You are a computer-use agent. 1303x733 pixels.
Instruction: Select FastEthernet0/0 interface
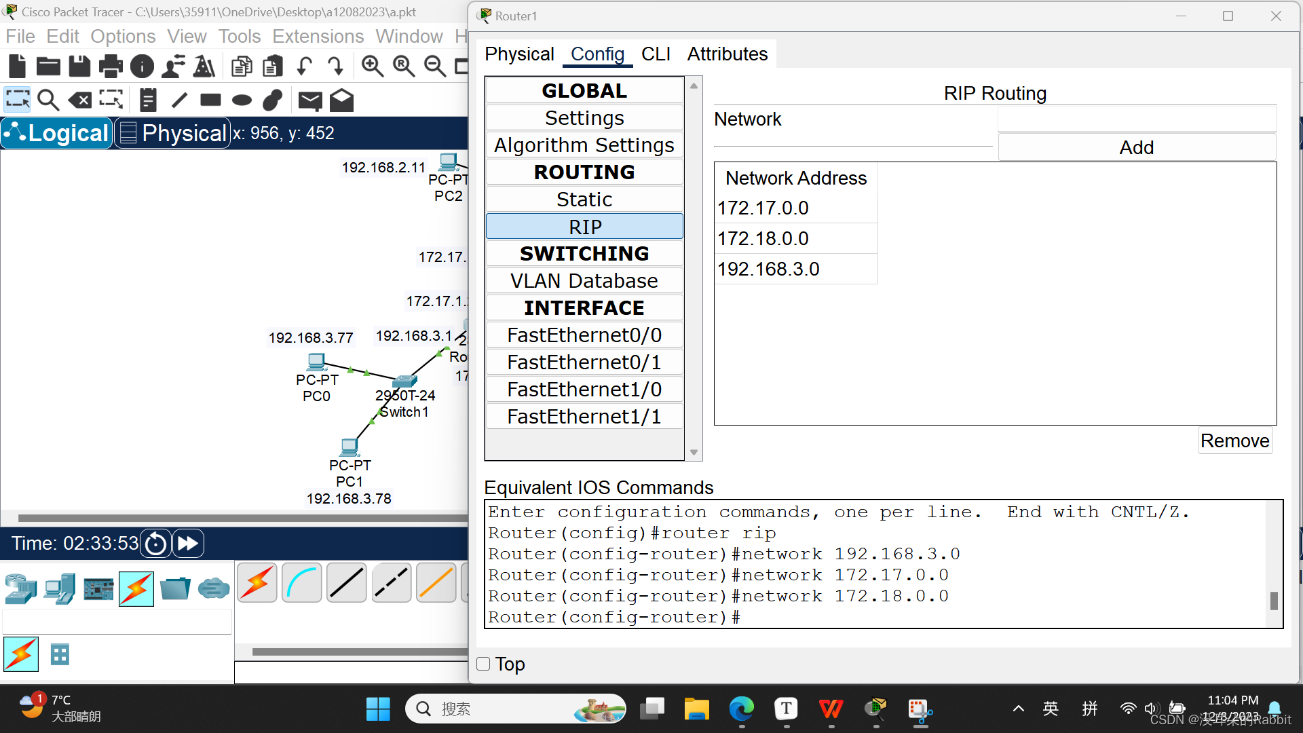coord(584,335)
